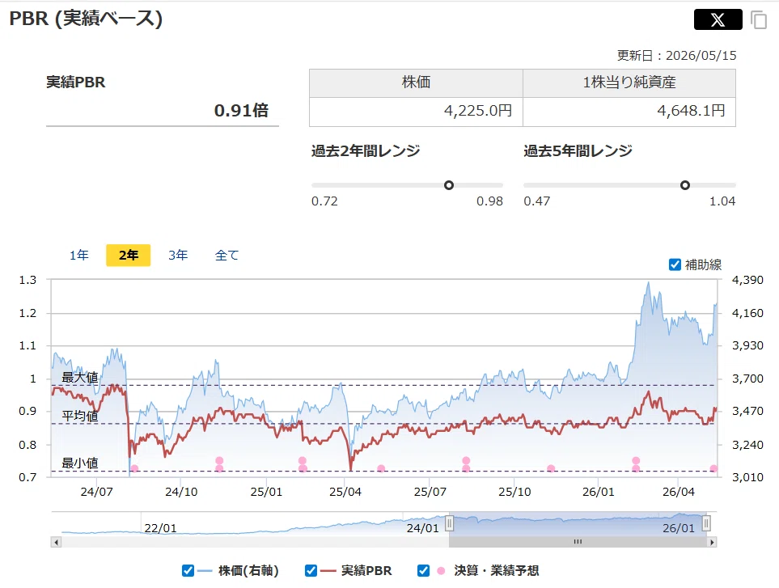The height and width of the screenshot is (588, 779).
Task: Click the 更新日:2026/05/15 text
Action: [x=676, y=56]
